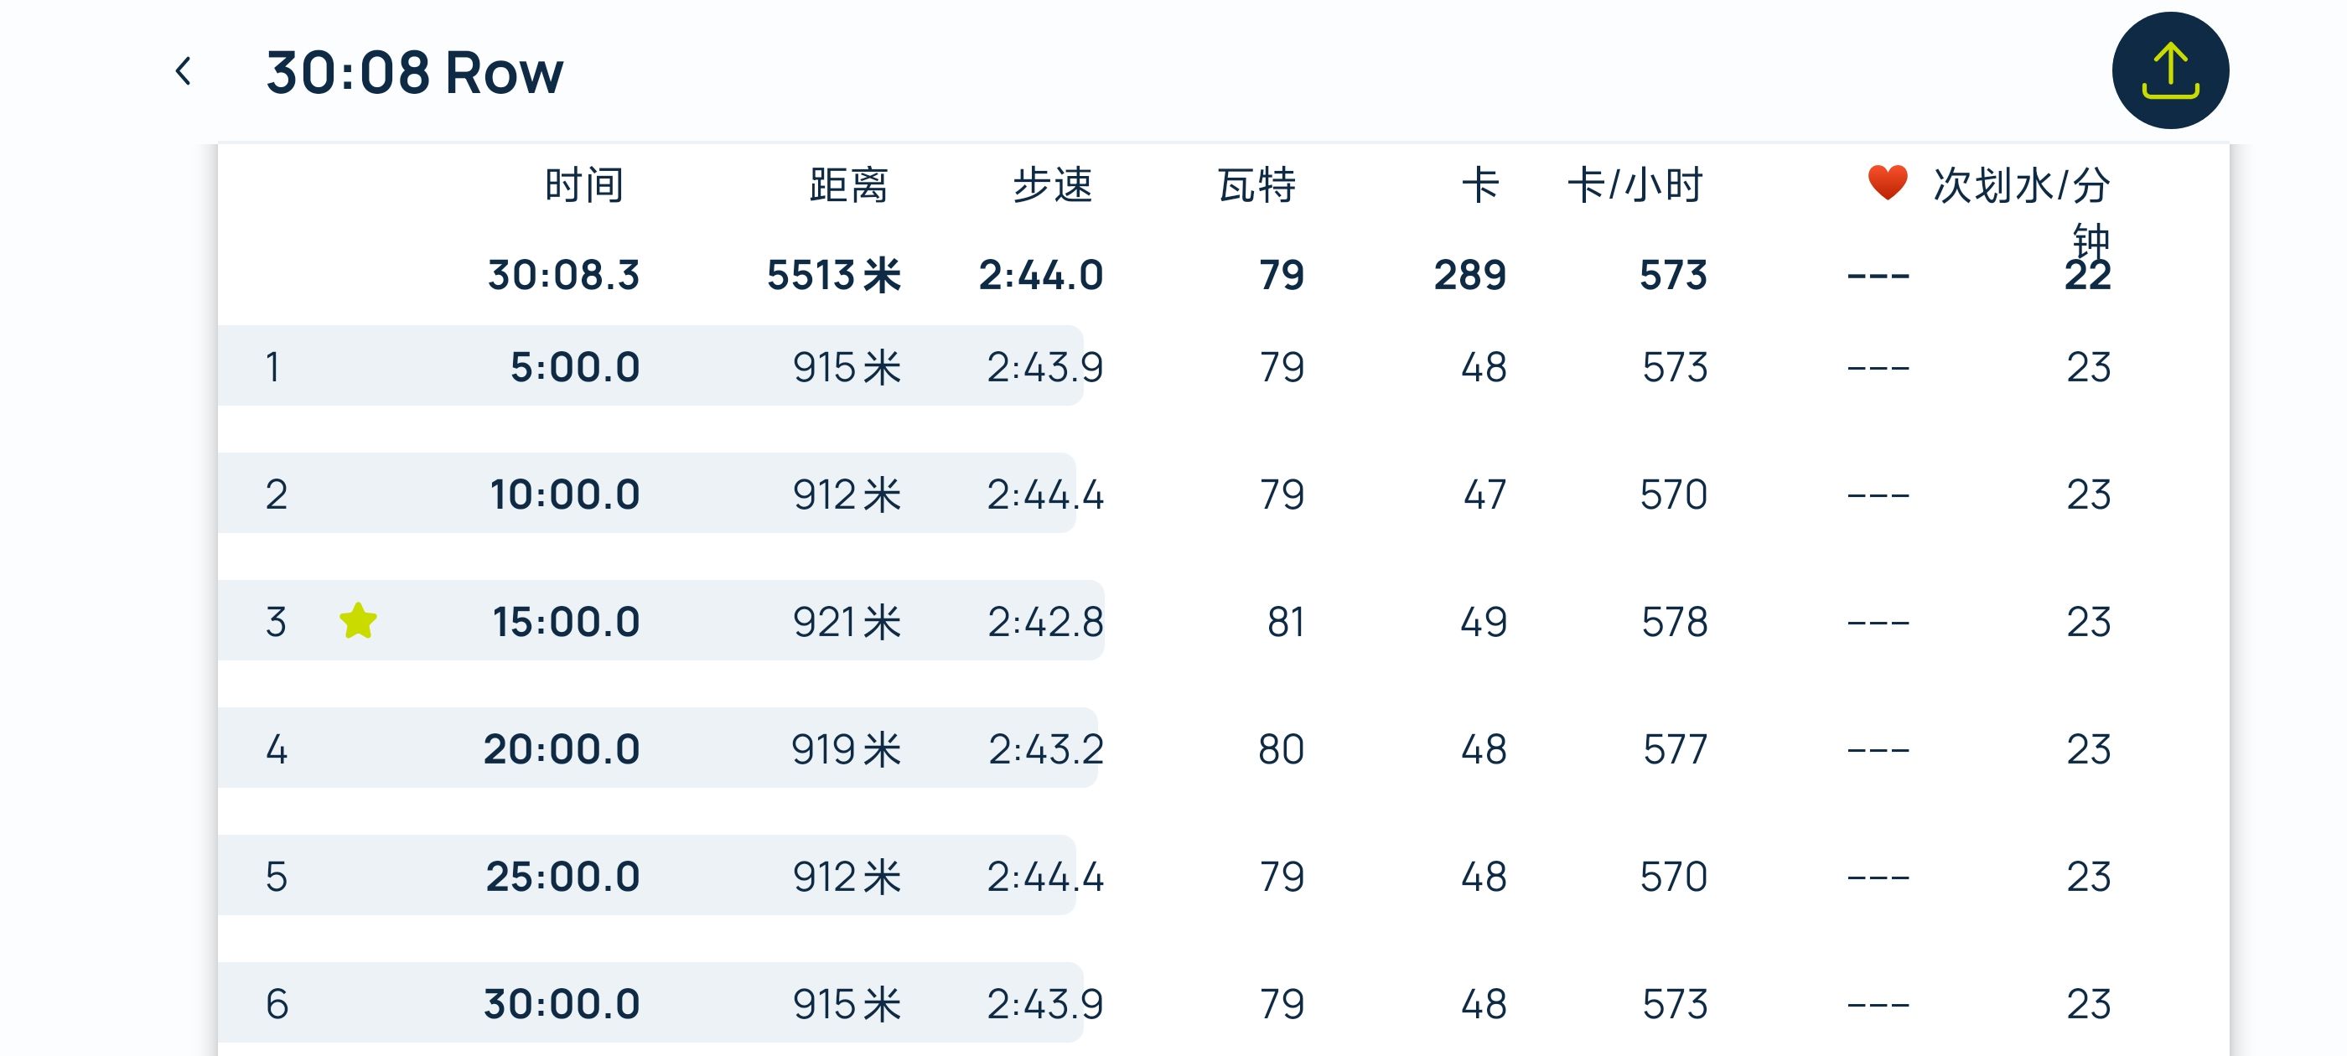Click the 时间 column header

[x=584, y=185]
